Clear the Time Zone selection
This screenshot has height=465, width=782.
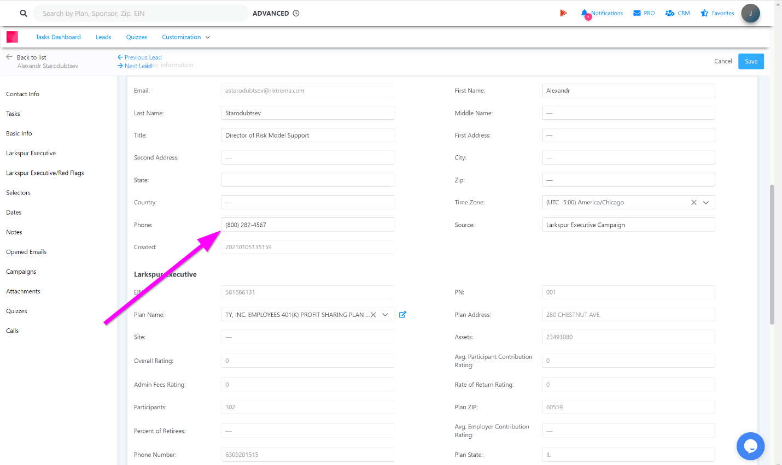(693, 203)
